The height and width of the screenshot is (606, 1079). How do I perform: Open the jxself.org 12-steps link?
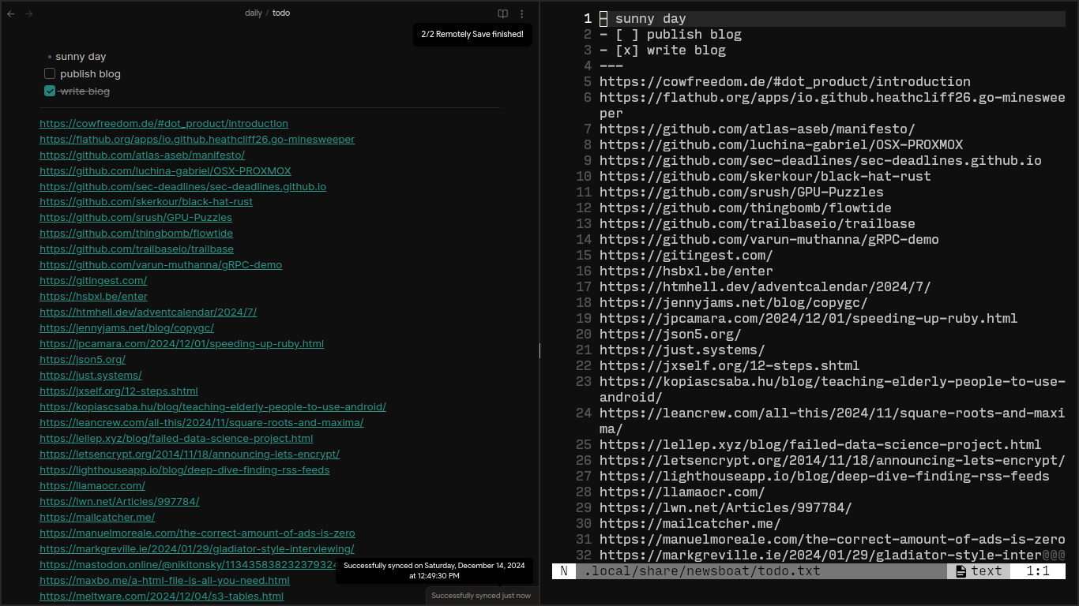point(118,391)
